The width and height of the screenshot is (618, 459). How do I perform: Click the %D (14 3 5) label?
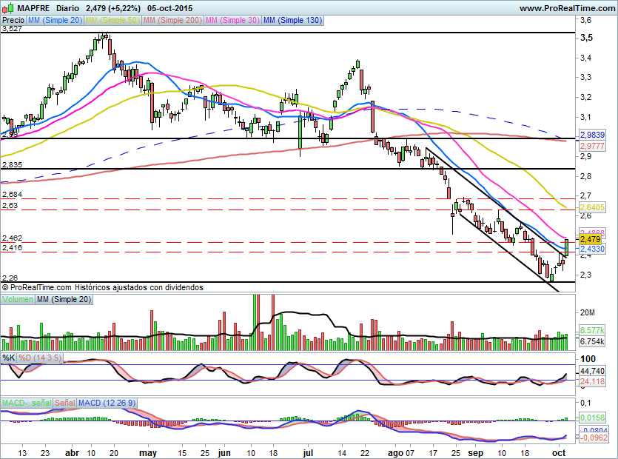point(40,358)
